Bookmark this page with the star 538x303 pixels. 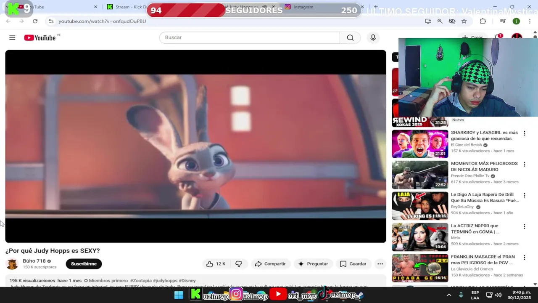[x=464, y=21]
